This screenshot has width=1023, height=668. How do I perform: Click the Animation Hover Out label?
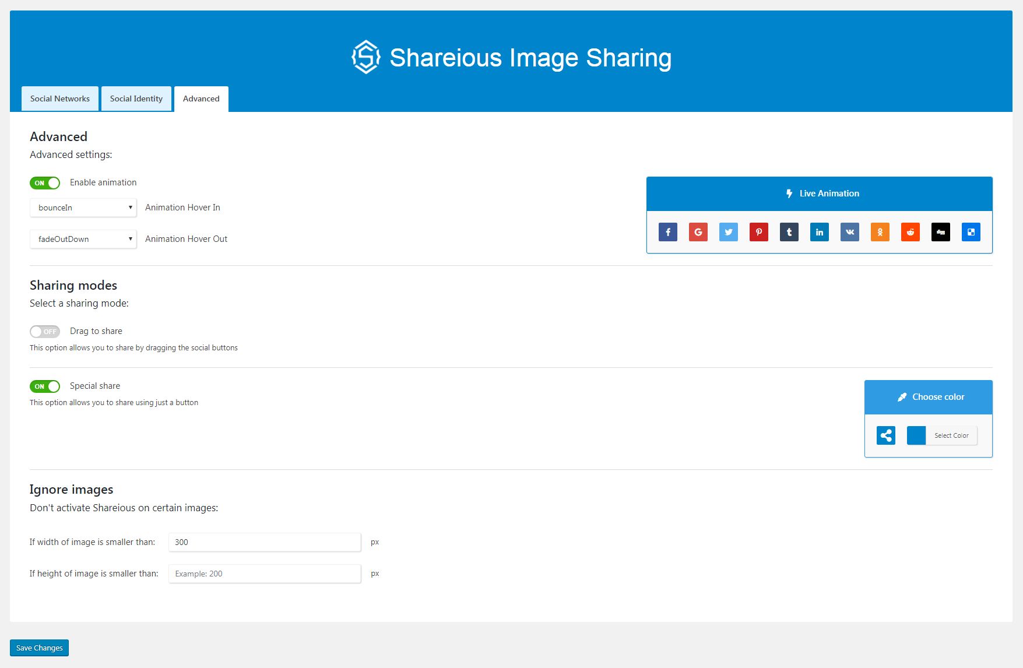[x=186, y=239]
